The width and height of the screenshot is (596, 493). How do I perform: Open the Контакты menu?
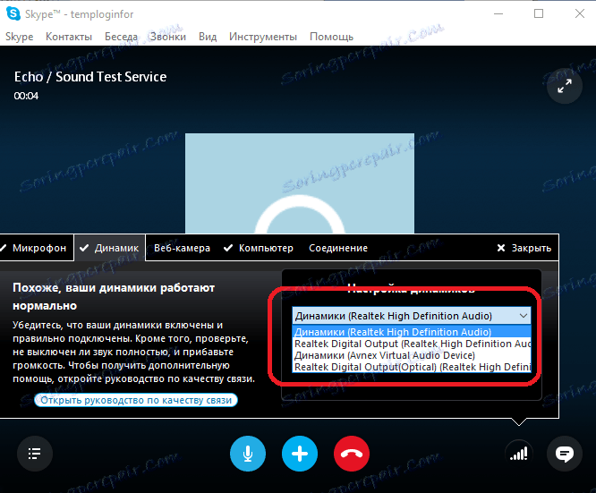click(69, 37)
